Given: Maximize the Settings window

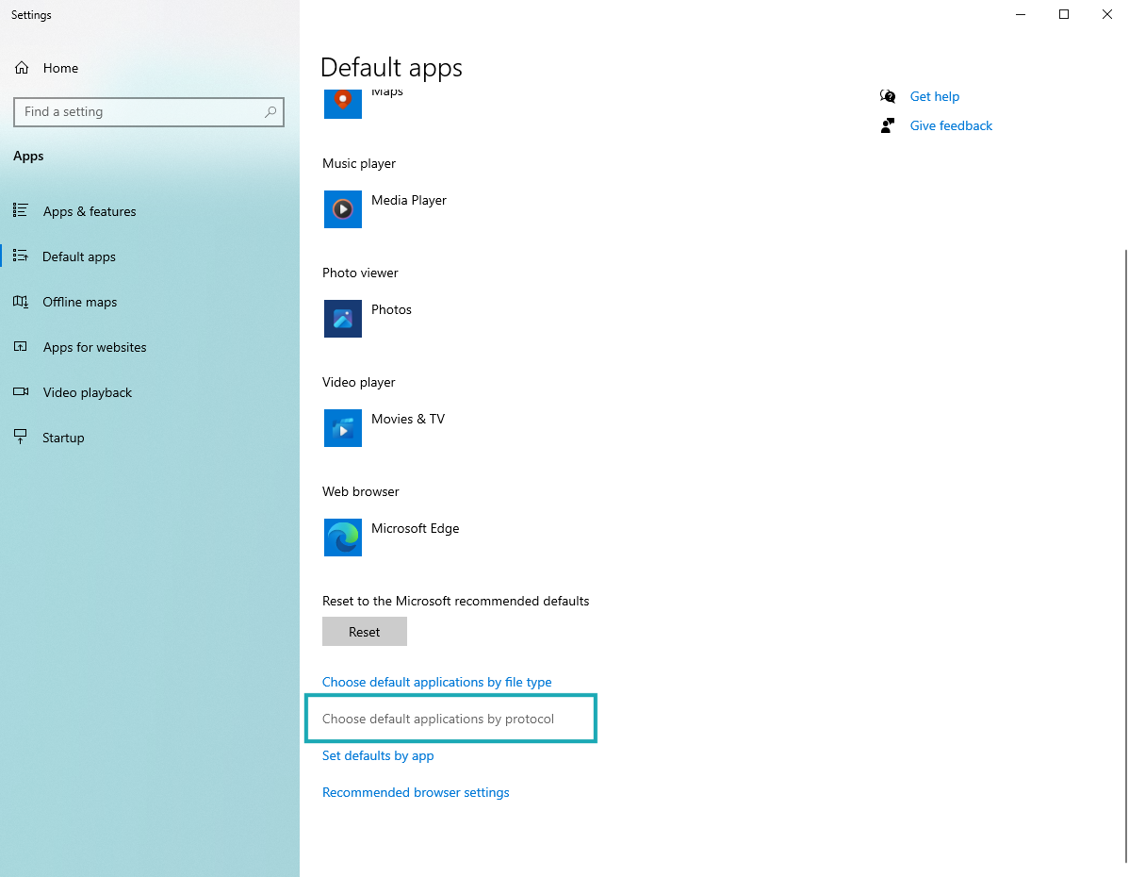Looking at the screenshot, I should click(x=1063, y=14).
